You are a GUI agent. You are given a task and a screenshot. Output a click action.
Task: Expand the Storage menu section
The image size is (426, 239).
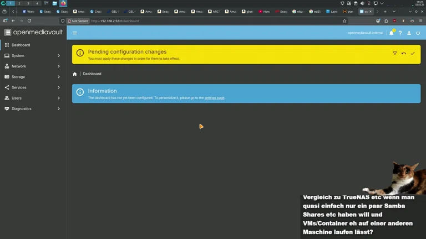[x=33, y=77]
